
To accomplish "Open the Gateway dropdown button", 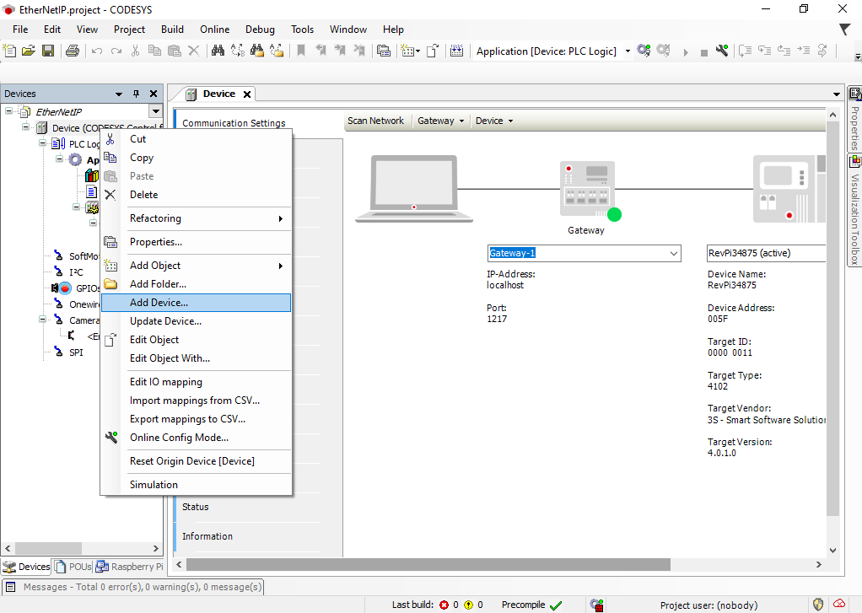I will [x=441, y=121].
